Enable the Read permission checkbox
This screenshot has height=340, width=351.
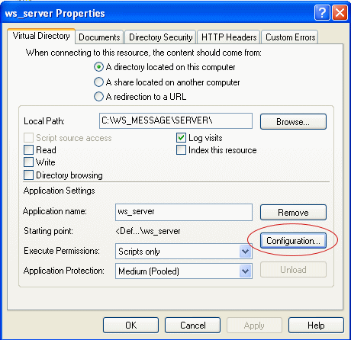pos(28,150)
